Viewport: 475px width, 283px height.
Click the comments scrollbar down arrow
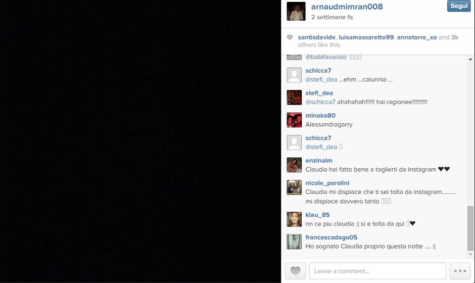click(471, 254)
